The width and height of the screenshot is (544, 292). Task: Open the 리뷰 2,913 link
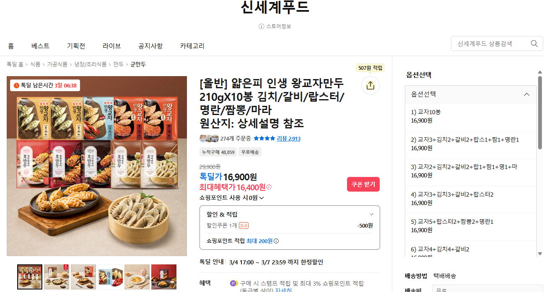pyautogui.click(x=288, y=138)
